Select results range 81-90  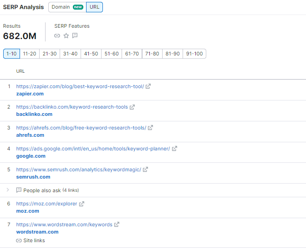(x=173, y=54)
